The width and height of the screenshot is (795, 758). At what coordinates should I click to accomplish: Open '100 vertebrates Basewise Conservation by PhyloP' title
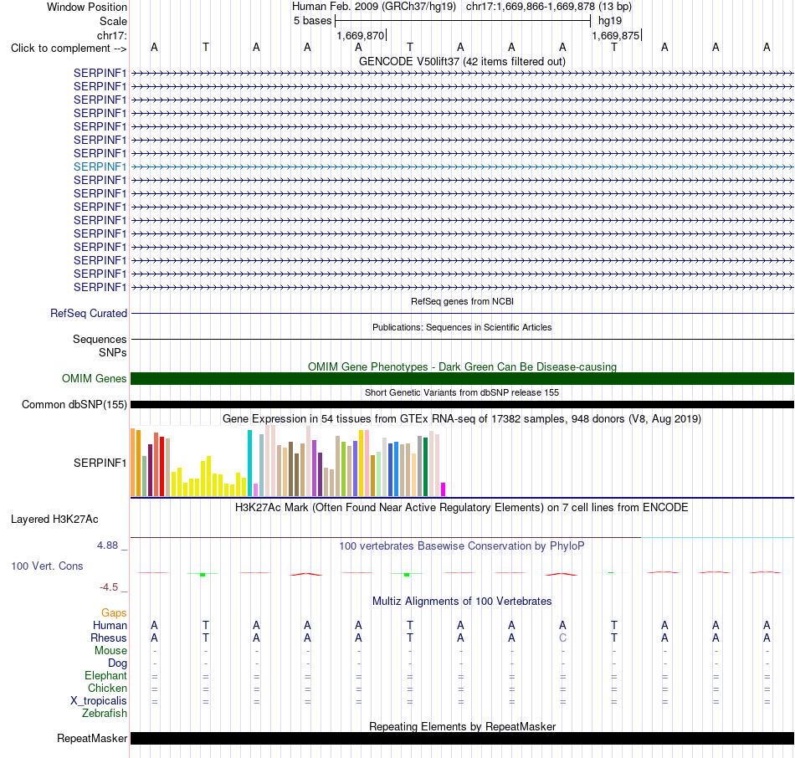(x=462, y=546)
